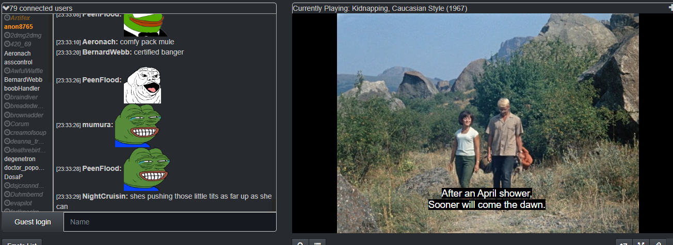Select user BernardWebb in the user list
The height and width of the screenshot is (245, 673).
pyautogui.click(x=23, y=80)
